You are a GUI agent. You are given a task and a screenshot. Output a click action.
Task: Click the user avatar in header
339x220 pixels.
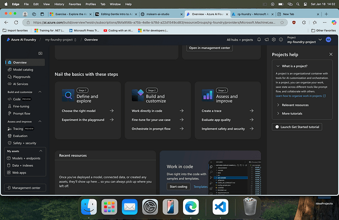tap(328, 40)
